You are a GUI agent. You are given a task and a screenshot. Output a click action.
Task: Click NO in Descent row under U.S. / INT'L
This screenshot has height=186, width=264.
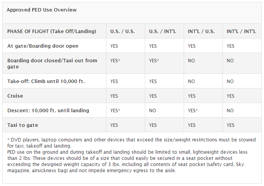153,110
